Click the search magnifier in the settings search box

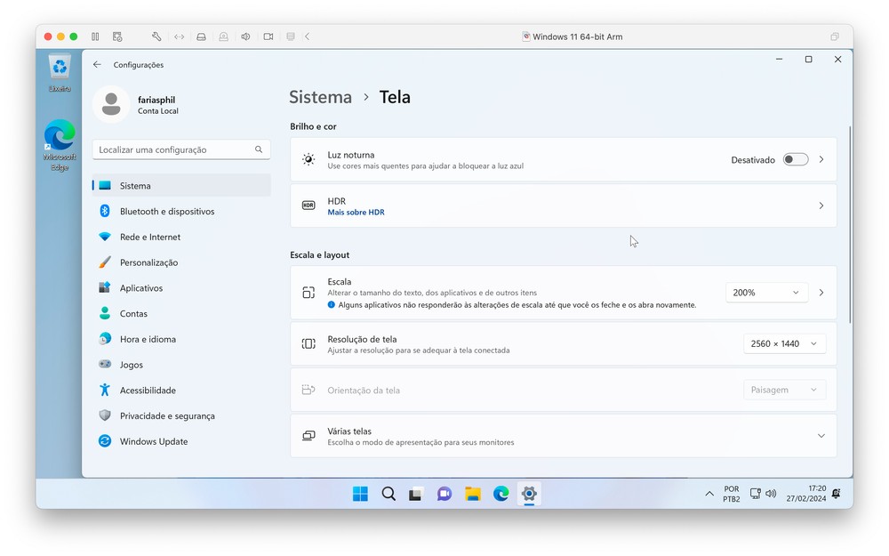coord(259,149)
